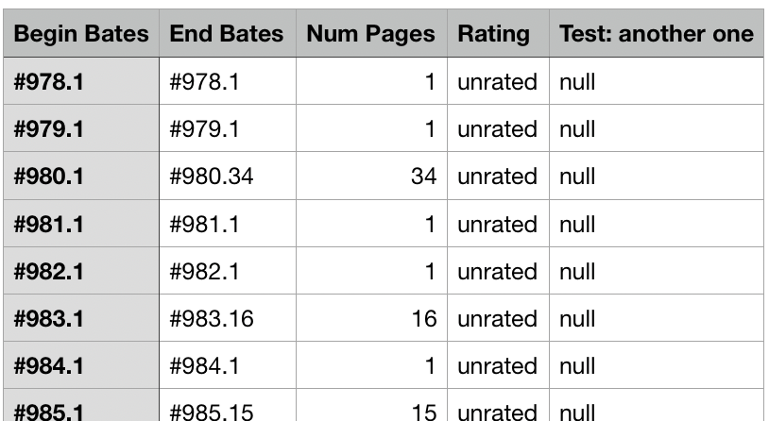This screenshot has height=421, width=769.
Task: Select row header #983.1
Action: pos(81,318)
